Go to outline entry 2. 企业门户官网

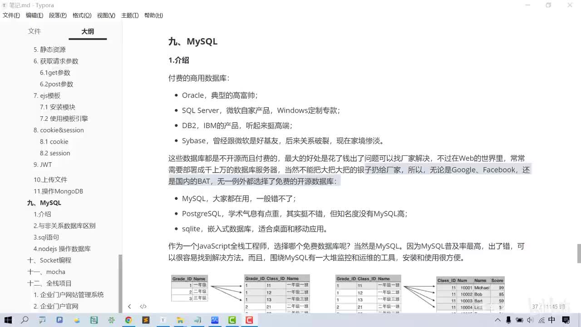(x=56, y=307)
